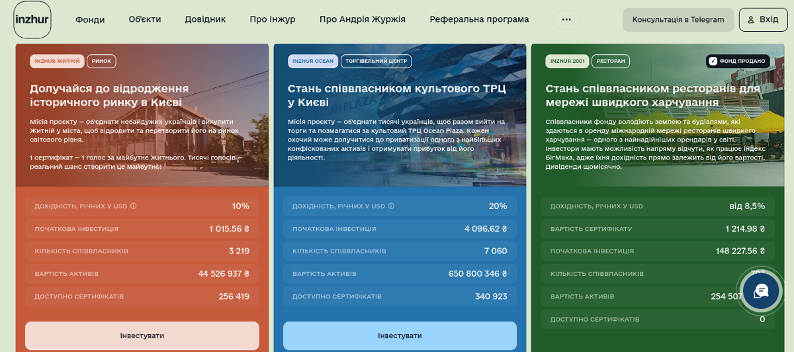Screen dimensions: 794x352
Task: Click the РИНОК tag
Action: point(101,61)
